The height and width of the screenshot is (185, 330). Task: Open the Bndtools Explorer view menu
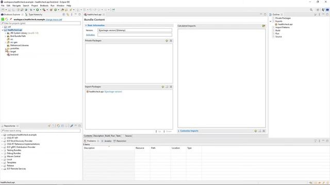click(72, 14)
